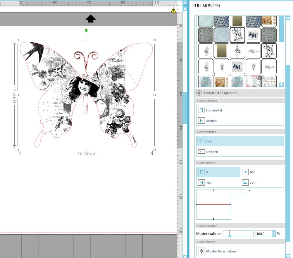Click the Fest aspect ratio icon
293x258 pixels.
201,141
